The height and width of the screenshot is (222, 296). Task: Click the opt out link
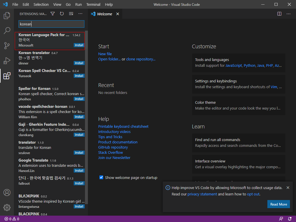[253, 194]
